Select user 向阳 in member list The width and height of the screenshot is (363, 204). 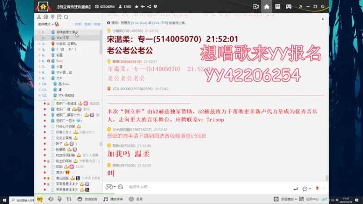click(x=59, y=166)
